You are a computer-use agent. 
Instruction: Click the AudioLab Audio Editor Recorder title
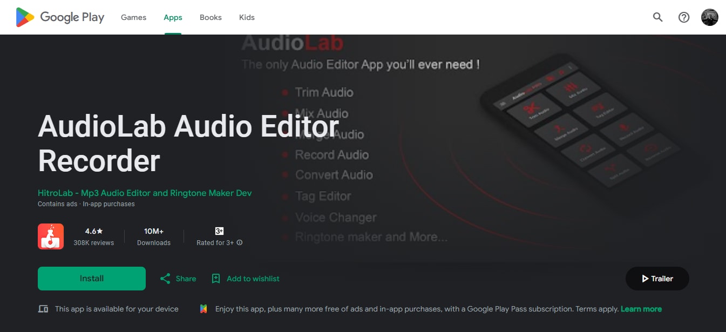coord(188,144)
